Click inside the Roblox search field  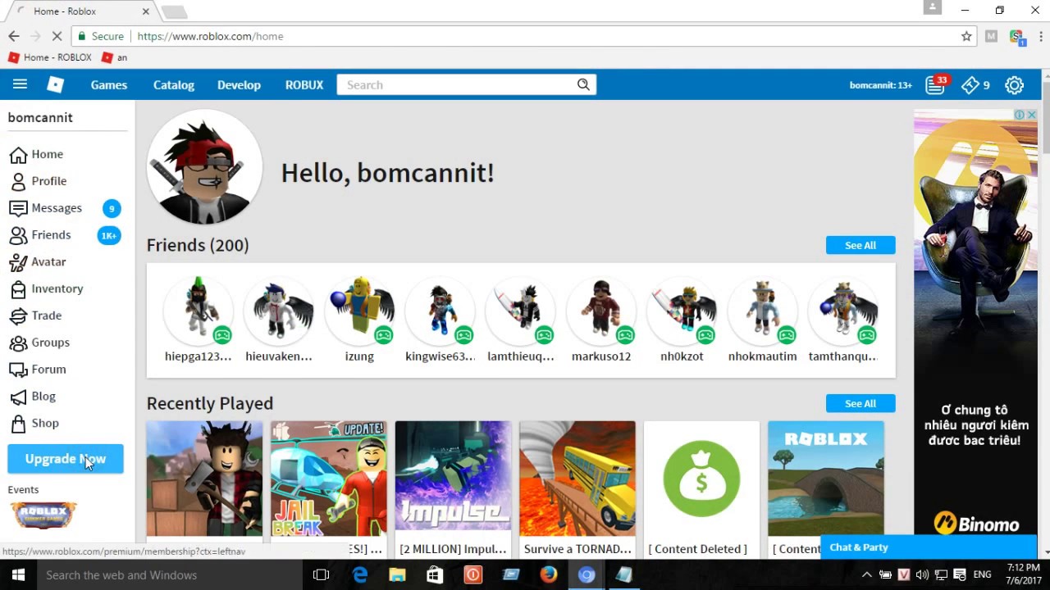[x=456, y=84]
